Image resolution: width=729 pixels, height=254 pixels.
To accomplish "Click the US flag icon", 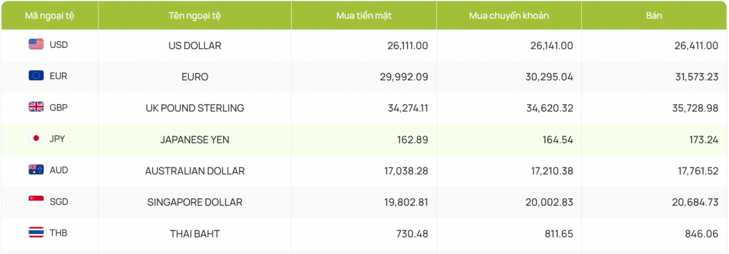I will (36, 44).
